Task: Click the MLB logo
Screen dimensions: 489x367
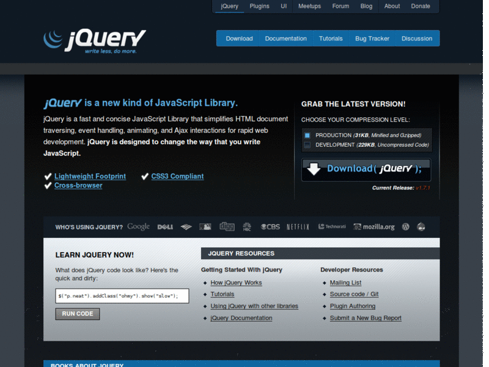Action: pos(205,227)
